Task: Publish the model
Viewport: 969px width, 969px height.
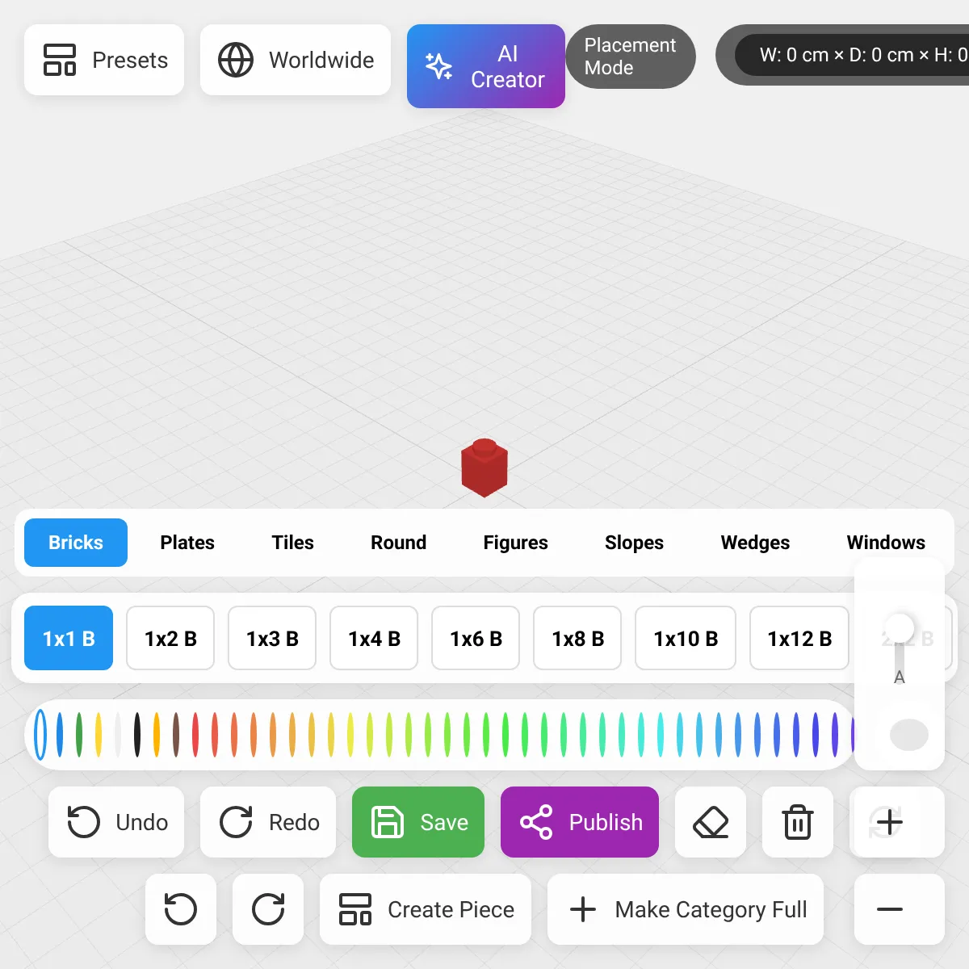Action: (x=580, y=822)
